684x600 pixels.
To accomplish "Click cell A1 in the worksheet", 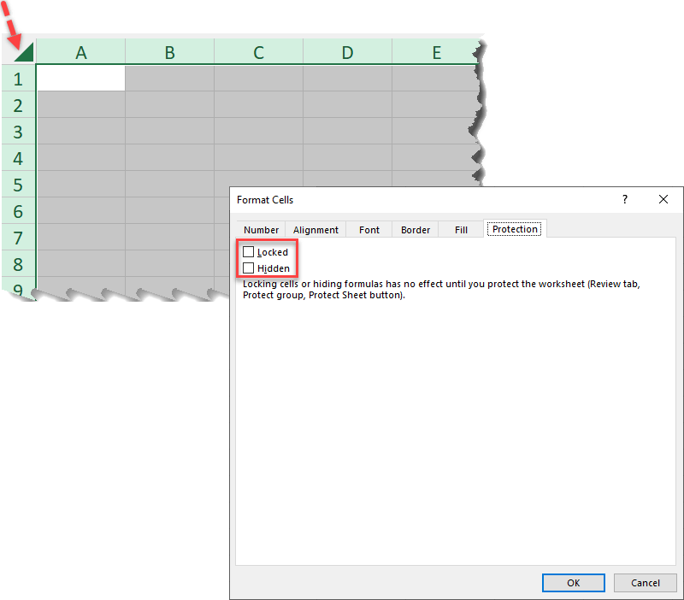I will click(x=81, y=79).
